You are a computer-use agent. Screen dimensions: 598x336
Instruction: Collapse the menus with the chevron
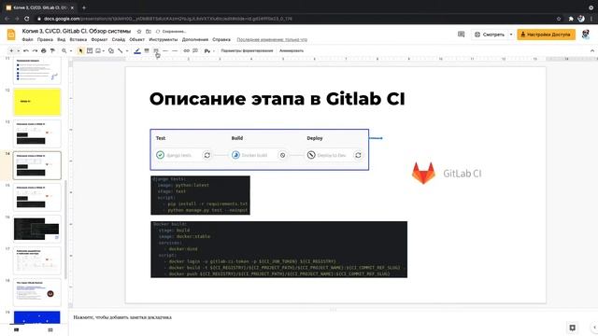591,50
